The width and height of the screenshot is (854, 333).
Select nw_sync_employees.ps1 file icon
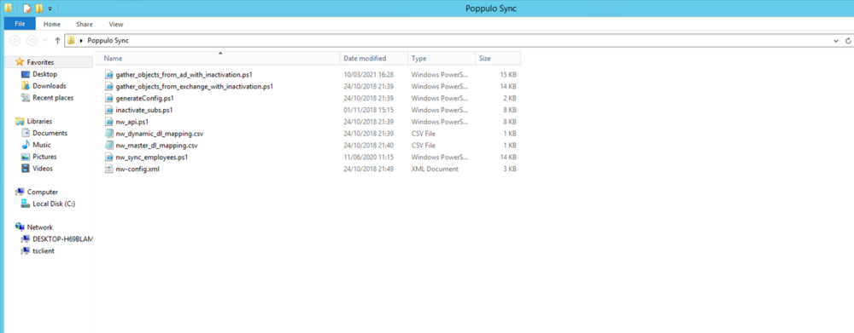coord(108,157)
